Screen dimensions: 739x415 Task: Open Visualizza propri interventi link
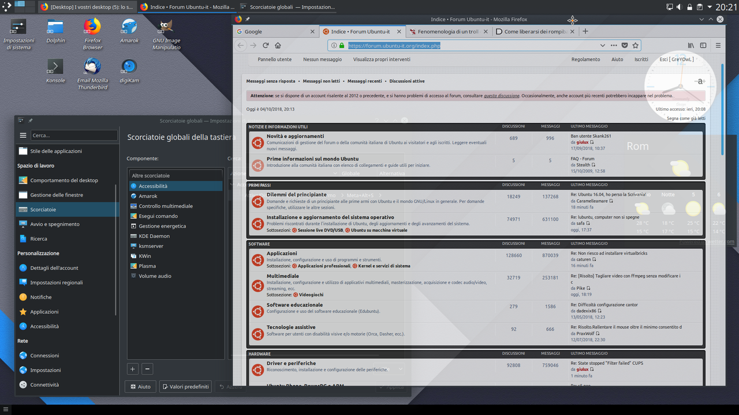(382, 59)
